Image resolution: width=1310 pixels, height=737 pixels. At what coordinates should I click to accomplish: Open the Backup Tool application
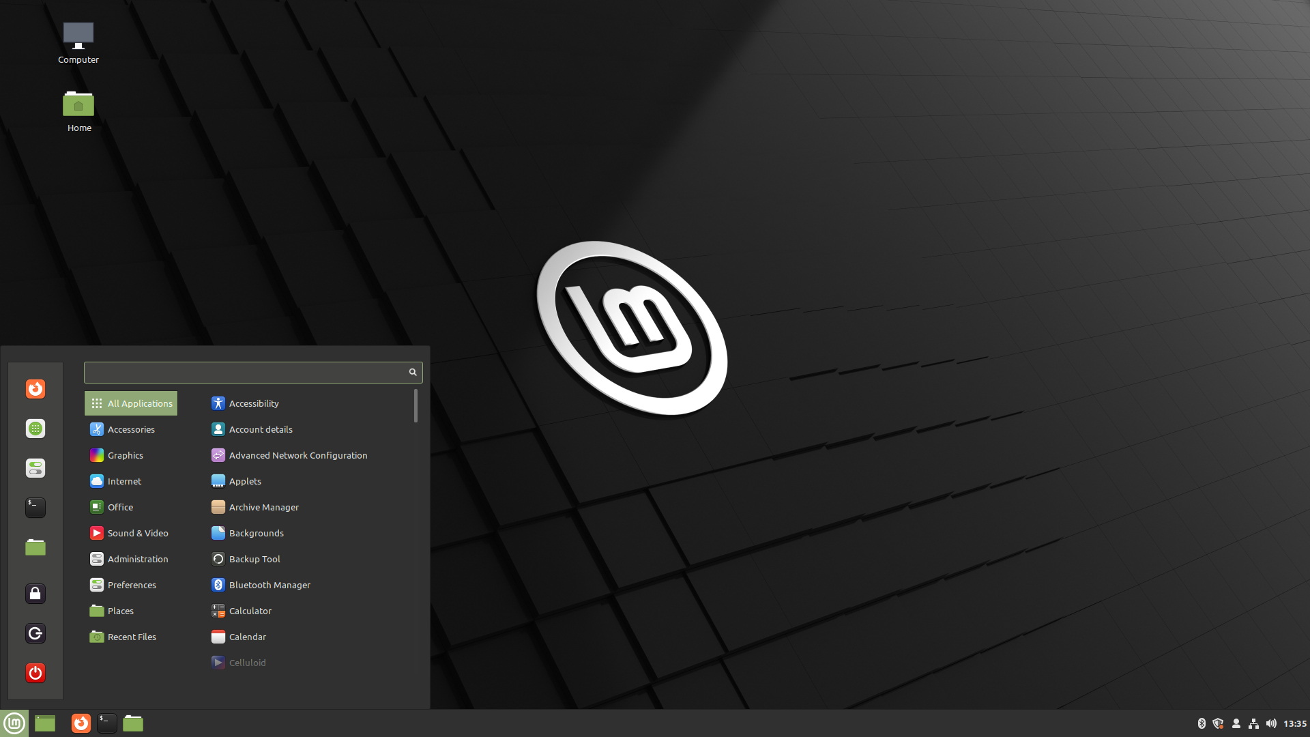click(254, 559)
